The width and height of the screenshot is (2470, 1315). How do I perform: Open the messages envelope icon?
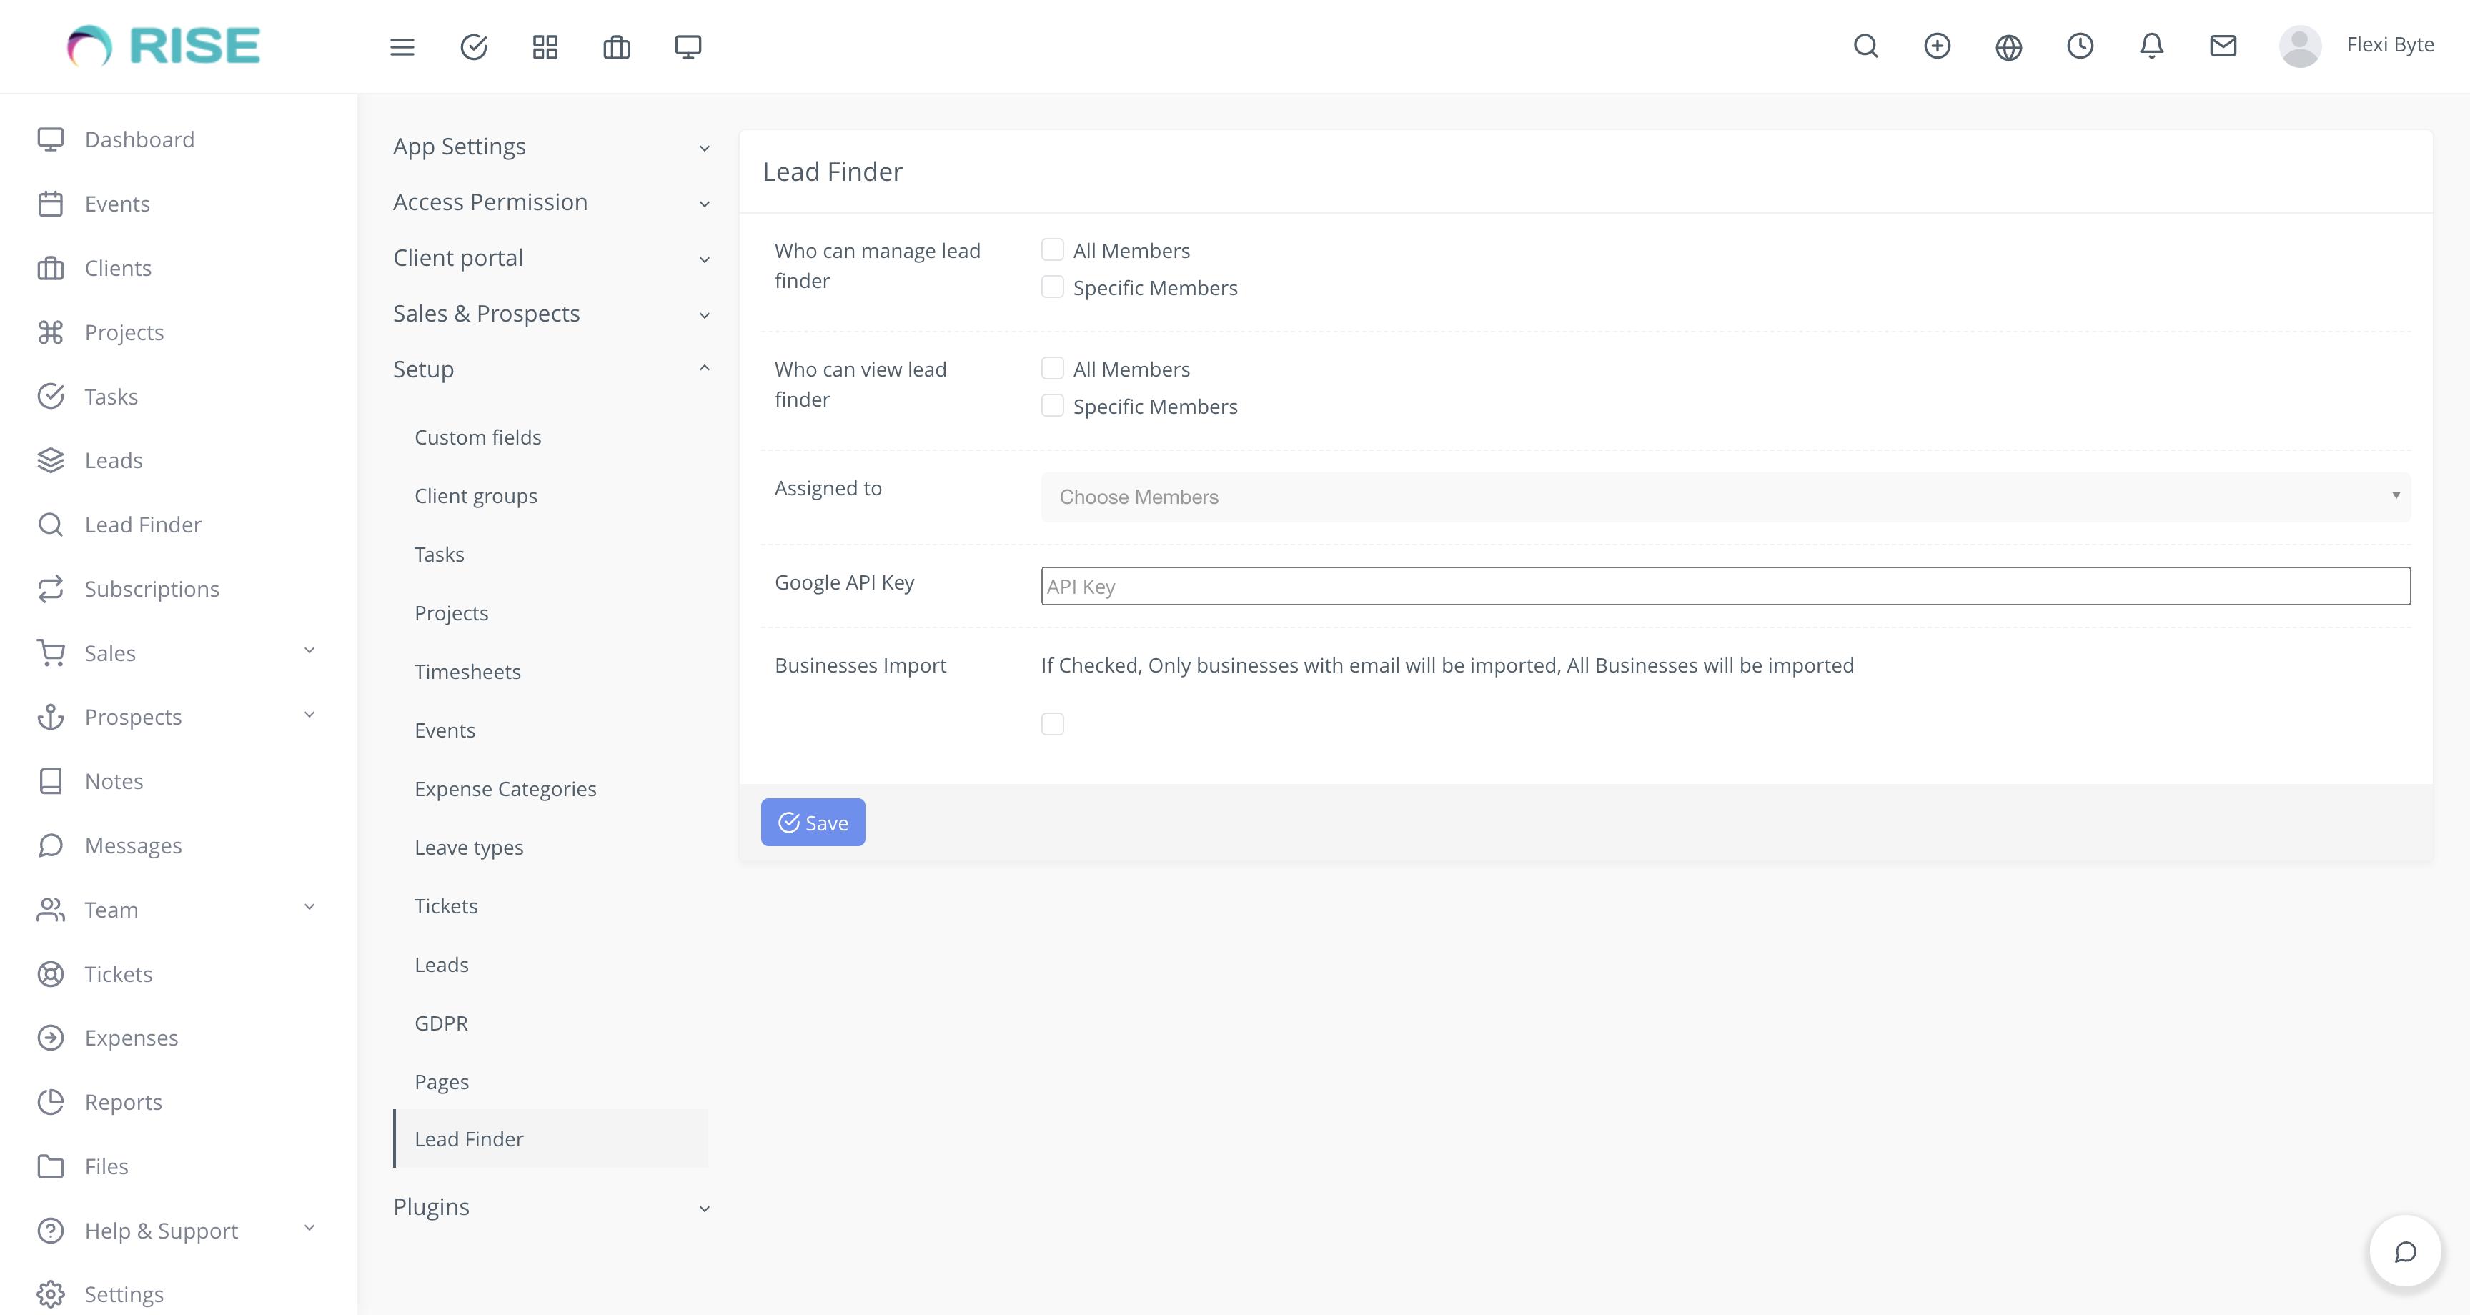click(x=2223, y=46)
